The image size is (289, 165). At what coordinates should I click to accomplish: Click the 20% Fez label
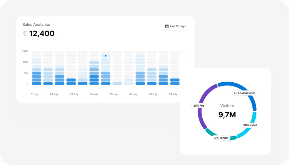point(199,106)
